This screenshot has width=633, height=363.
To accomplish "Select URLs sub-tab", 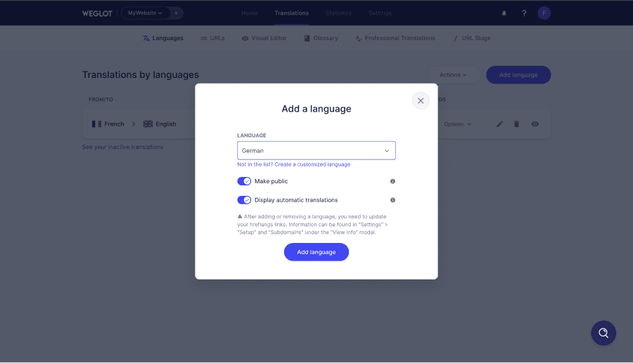I will pos(212,39).
